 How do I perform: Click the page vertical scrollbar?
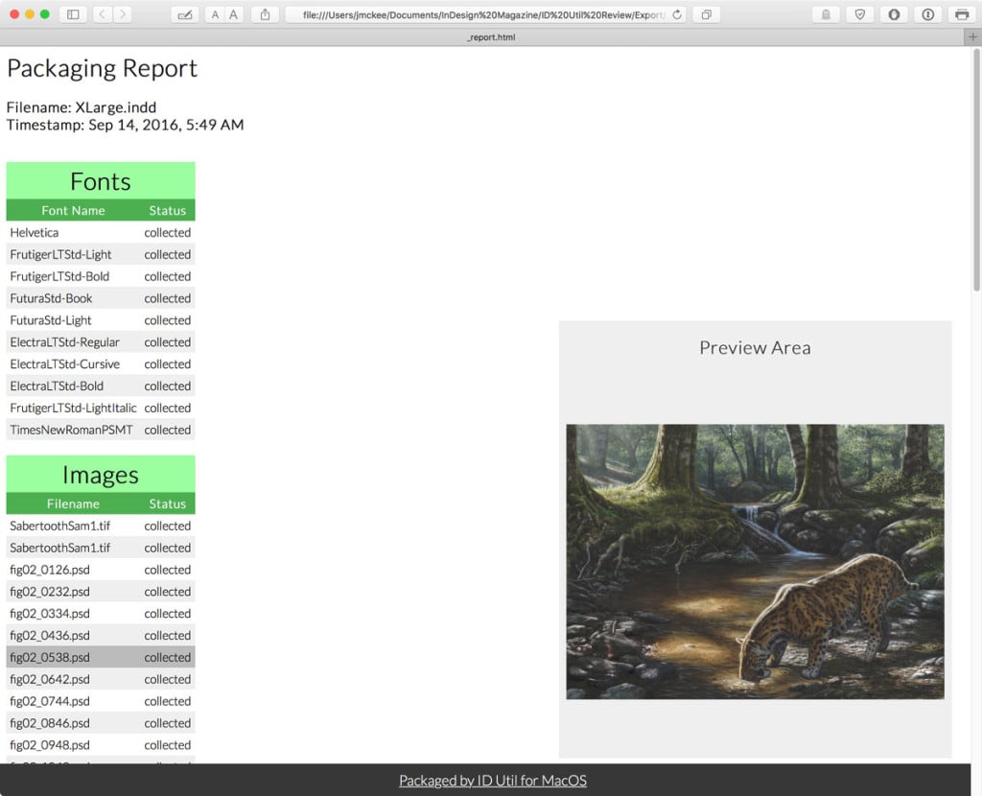[976, 169]
